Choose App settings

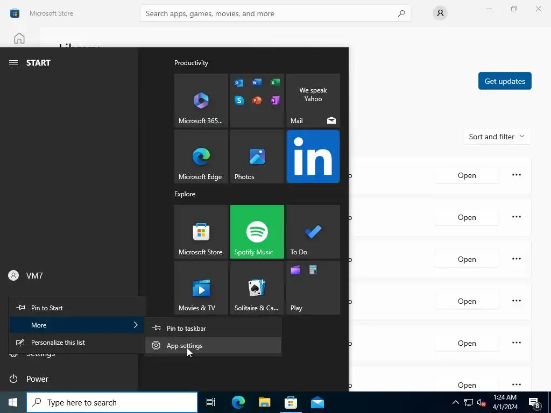coord(213,346)
